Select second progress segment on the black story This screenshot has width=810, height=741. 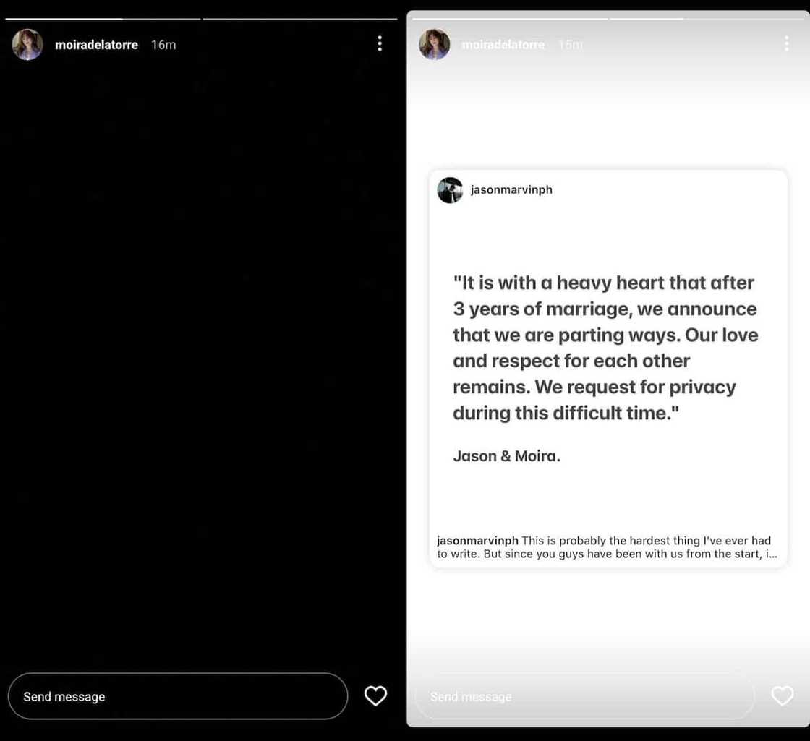[x=299, y=19]
